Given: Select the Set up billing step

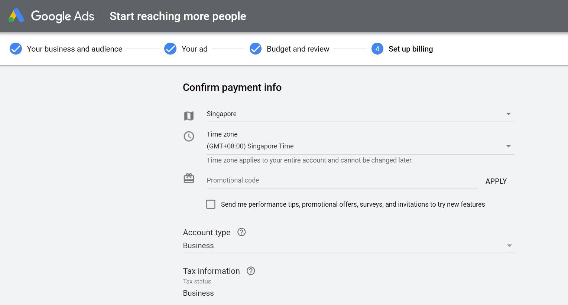Looking at the screenshot, I should (410, 49).
